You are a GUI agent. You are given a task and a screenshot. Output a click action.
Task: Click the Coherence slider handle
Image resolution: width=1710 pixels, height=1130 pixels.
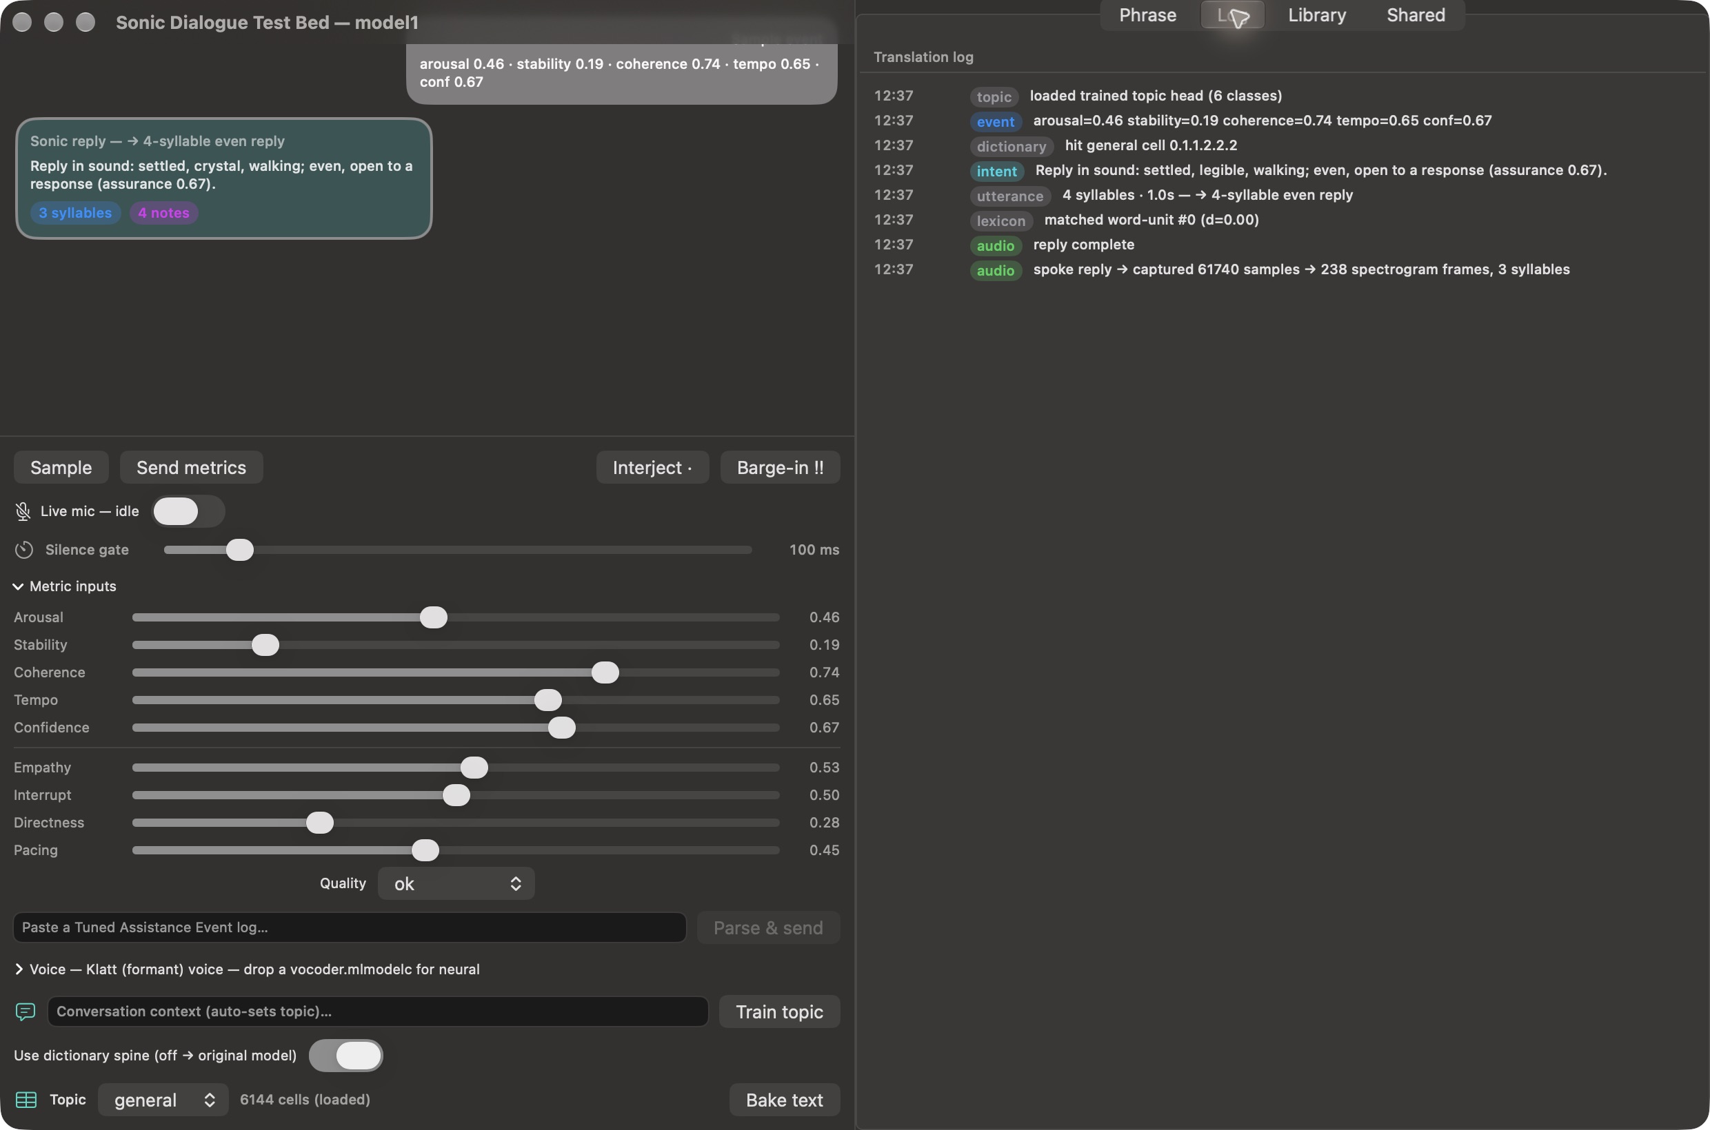605,672
